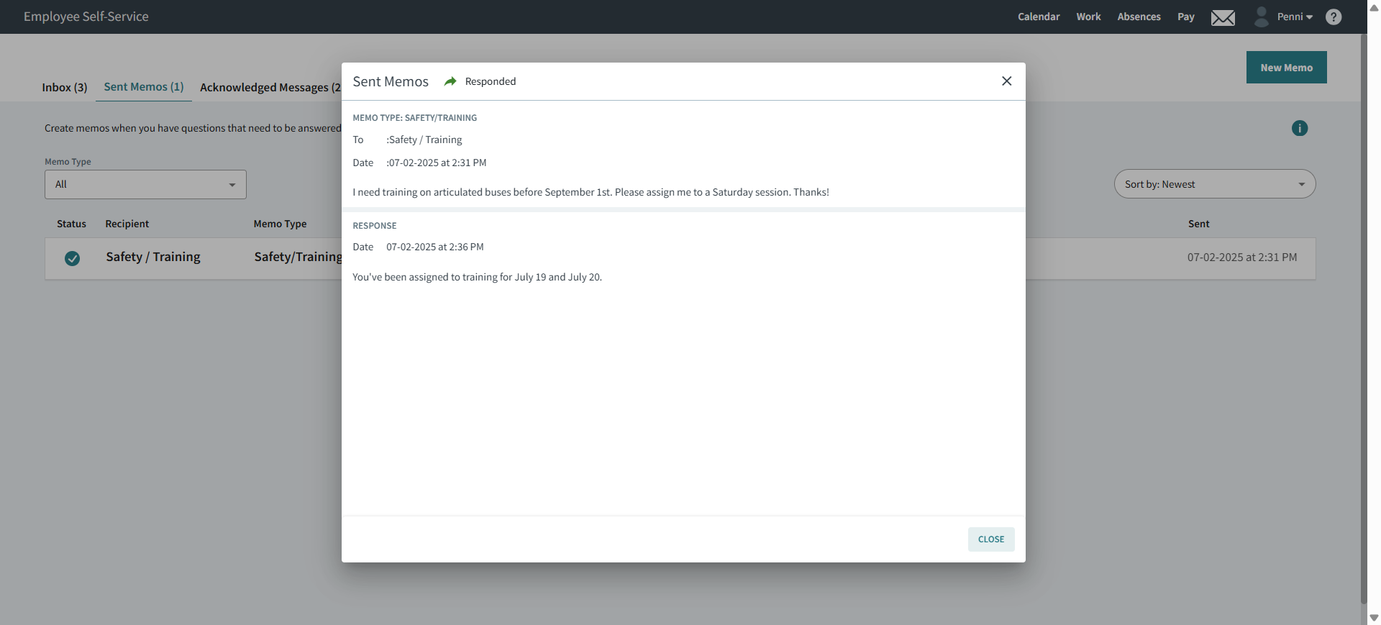Click the checkmark status icon in row

coord(72,258)
